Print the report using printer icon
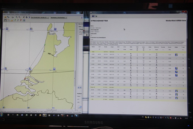Screen dimensions: 193x129 coord(96,16)
